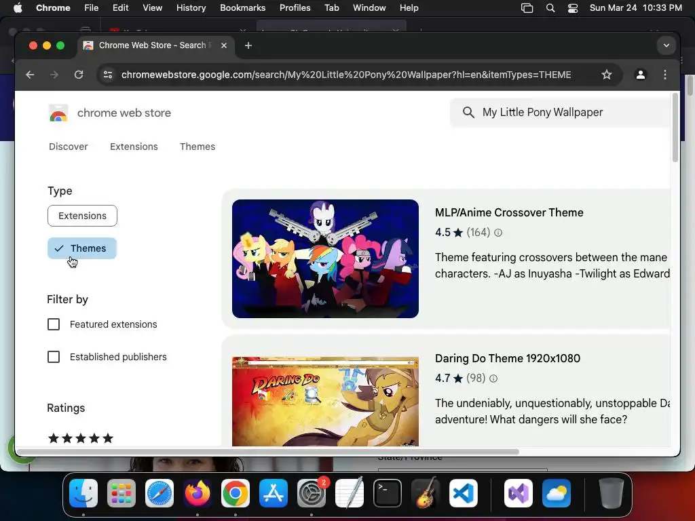
Task: Open screen mirroring icon in menu bar
Action: click(527, 8)
